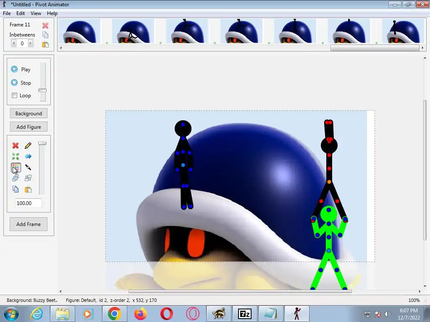Click the canvas scroll-up arrow

click(x=425, y=58)
